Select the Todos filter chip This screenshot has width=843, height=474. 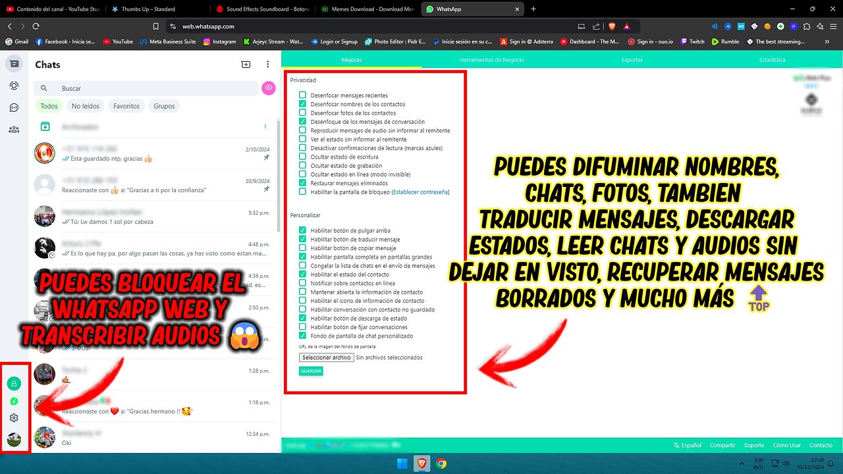coord(49,106)
